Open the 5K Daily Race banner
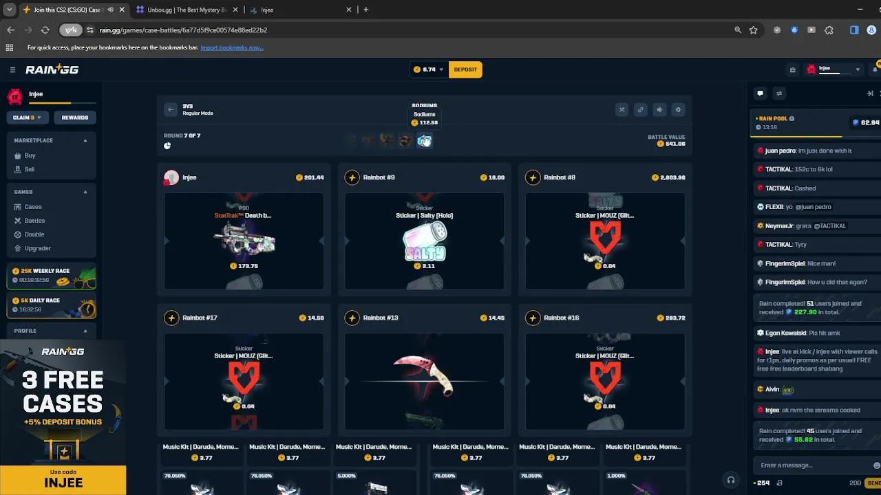This screenshot has height=495, width=881. (52, 305)
